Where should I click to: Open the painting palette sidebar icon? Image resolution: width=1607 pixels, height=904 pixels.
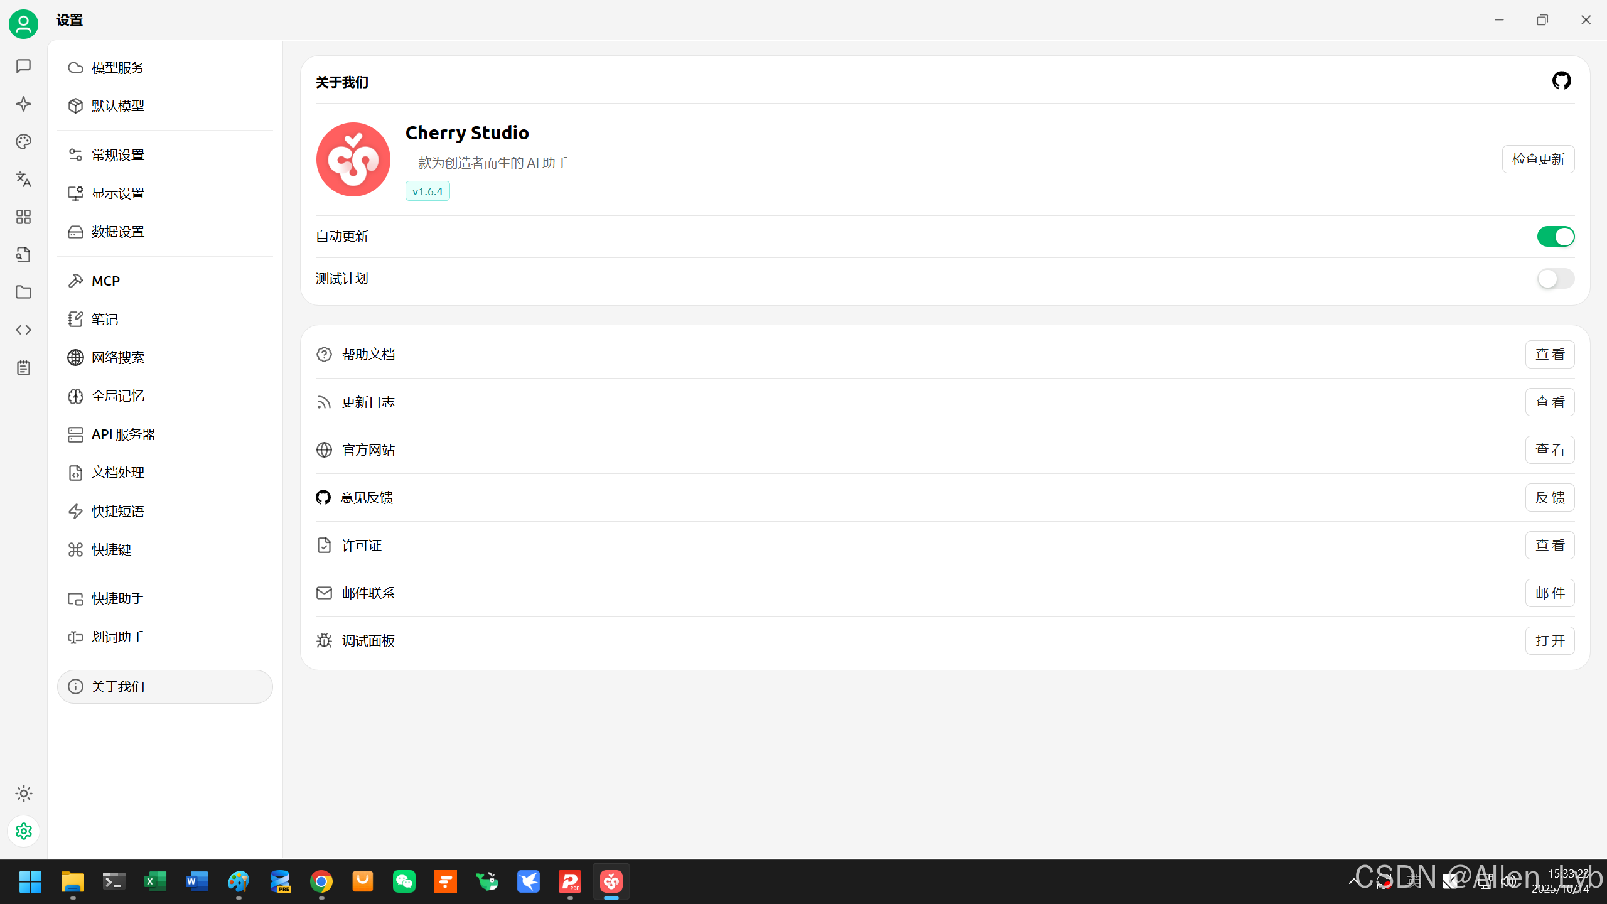click(23, 141)
